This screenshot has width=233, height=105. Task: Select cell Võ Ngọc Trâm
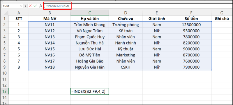90,31
